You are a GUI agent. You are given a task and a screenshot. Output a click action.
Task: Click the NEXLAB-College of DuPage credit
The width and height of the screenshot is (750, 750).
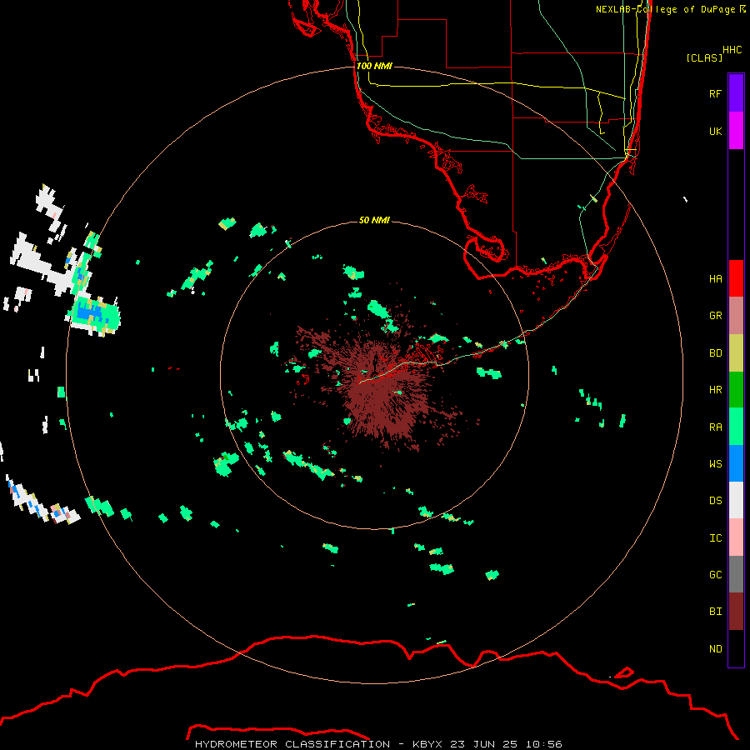click(x=670, y=9)
